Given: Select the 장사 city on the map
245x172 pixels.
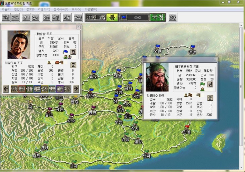Looking at the screenshot, I should pyautogui.click(x=135, y=126).
